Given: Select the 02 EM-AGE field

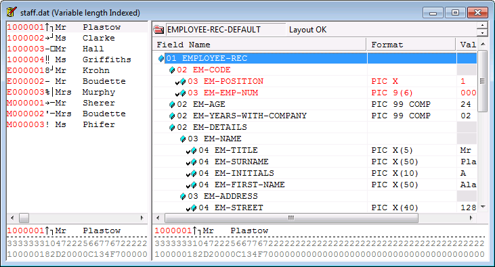Looking at the screenshot, I should pyautogui.click(x=315, y=104).
